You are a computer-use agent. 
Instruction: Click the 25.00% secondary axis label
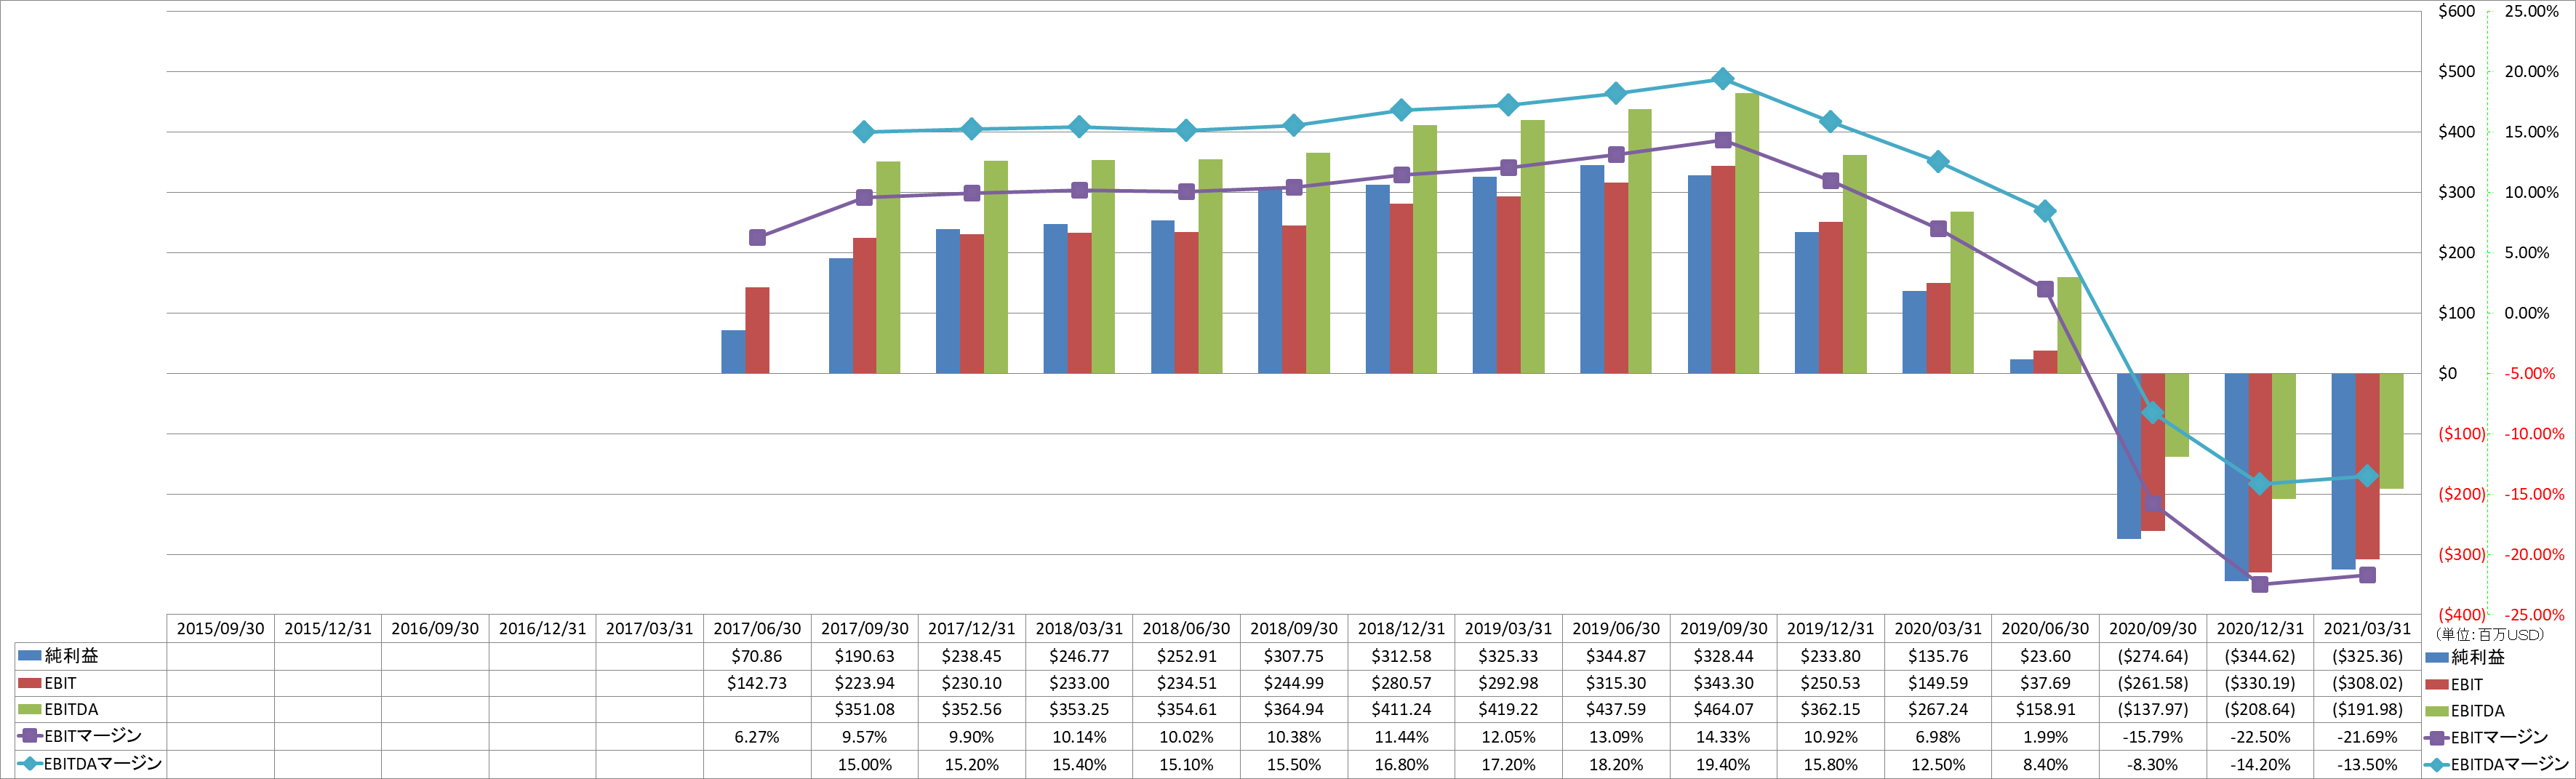pos(2531,11)
